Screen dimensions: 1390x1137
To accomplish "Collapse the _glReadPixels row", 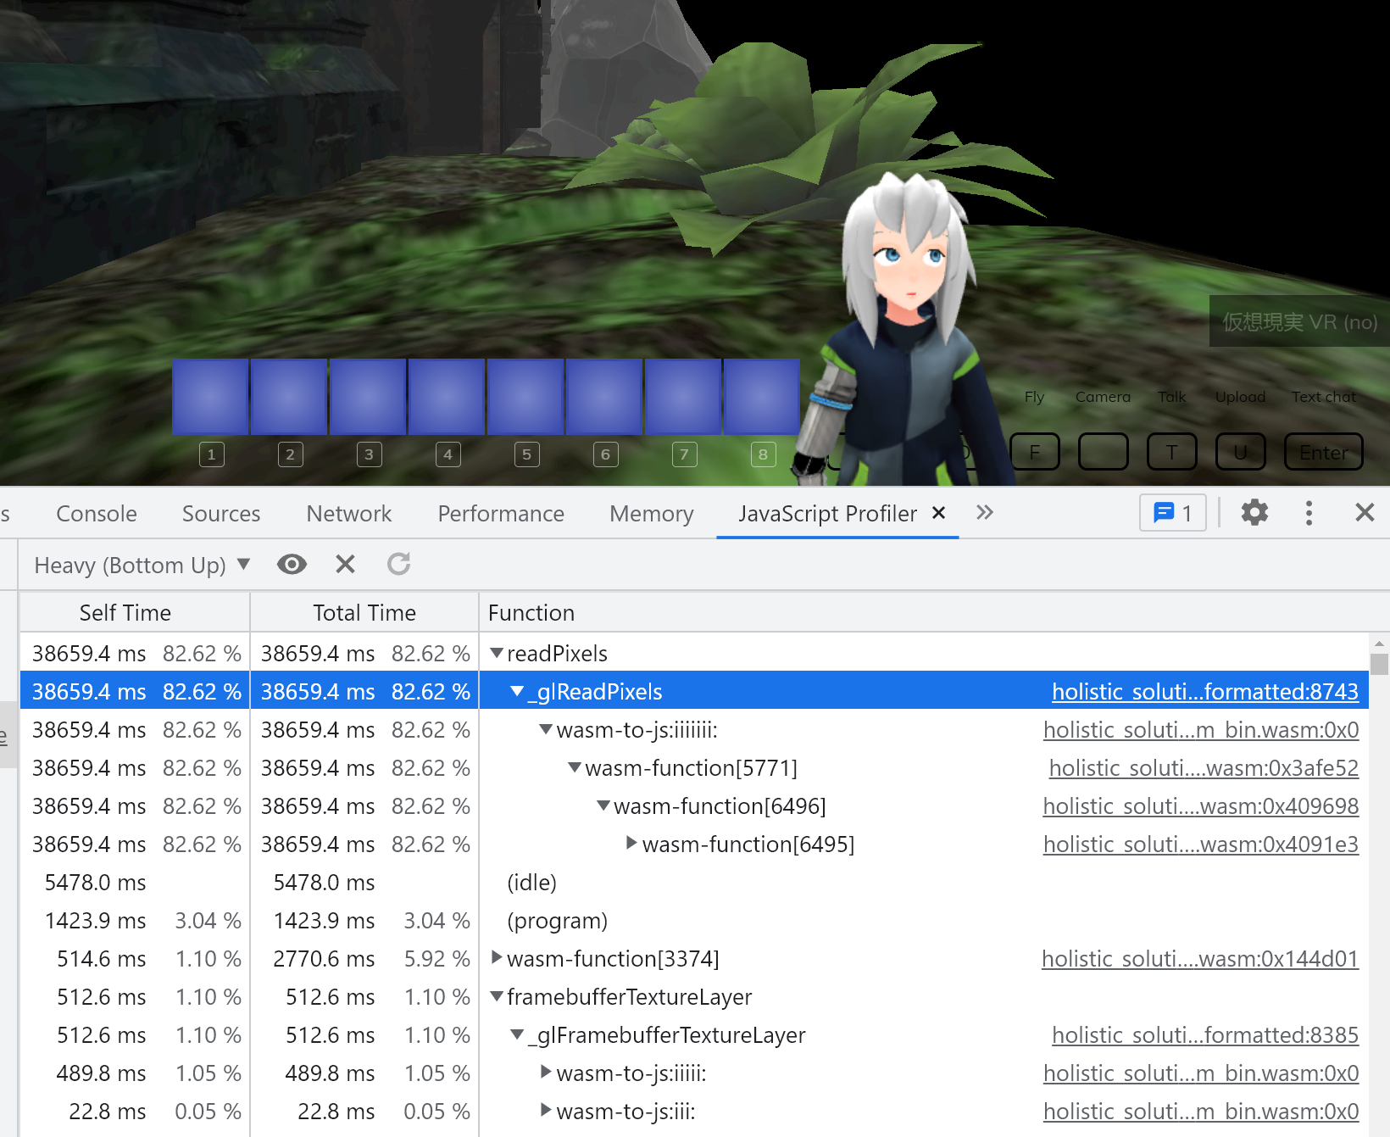I will click(517, 692).
